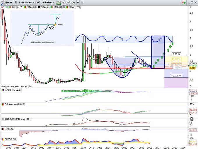Click the Mom (12) indicator icon

pyautogui.click(x=3, y=129)
